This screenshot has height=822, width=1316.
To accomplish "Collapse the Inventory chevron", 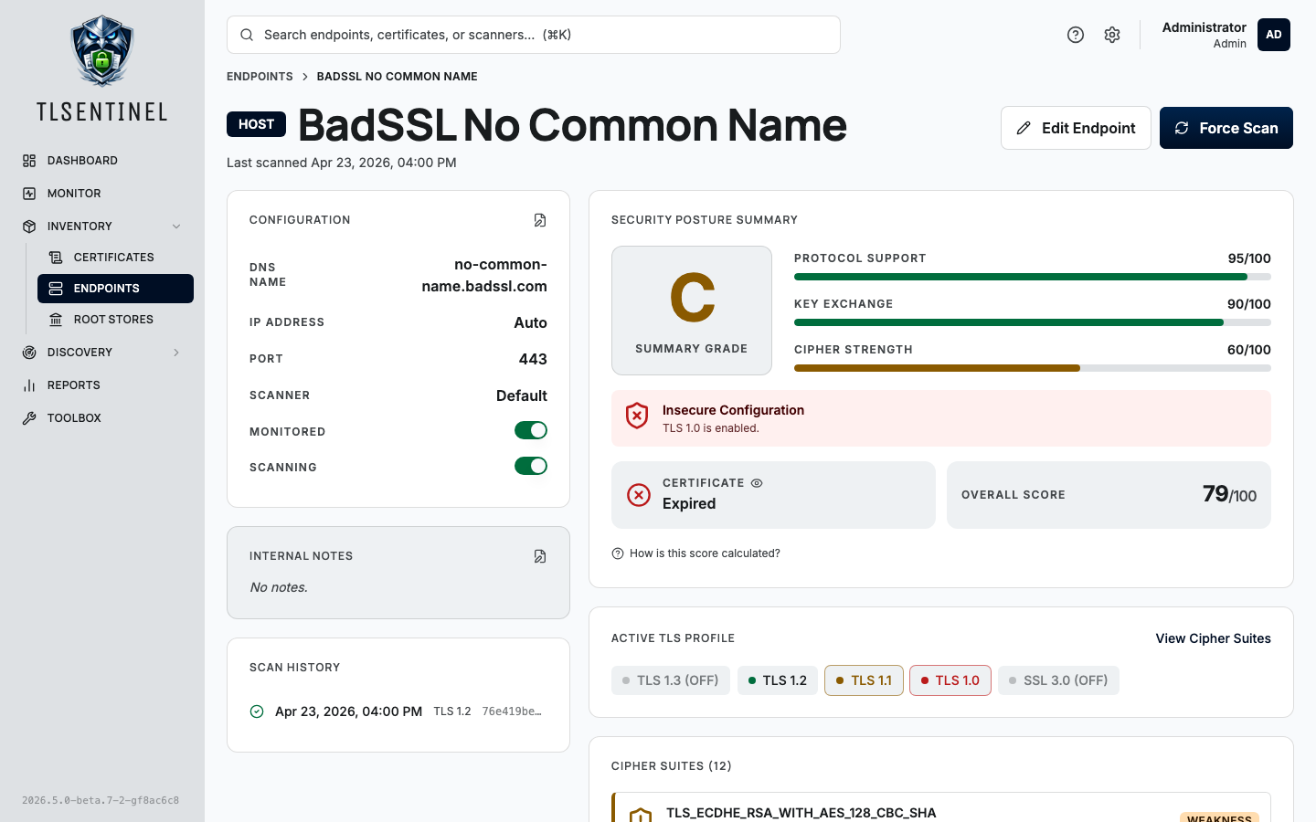I will click(176, 227).
